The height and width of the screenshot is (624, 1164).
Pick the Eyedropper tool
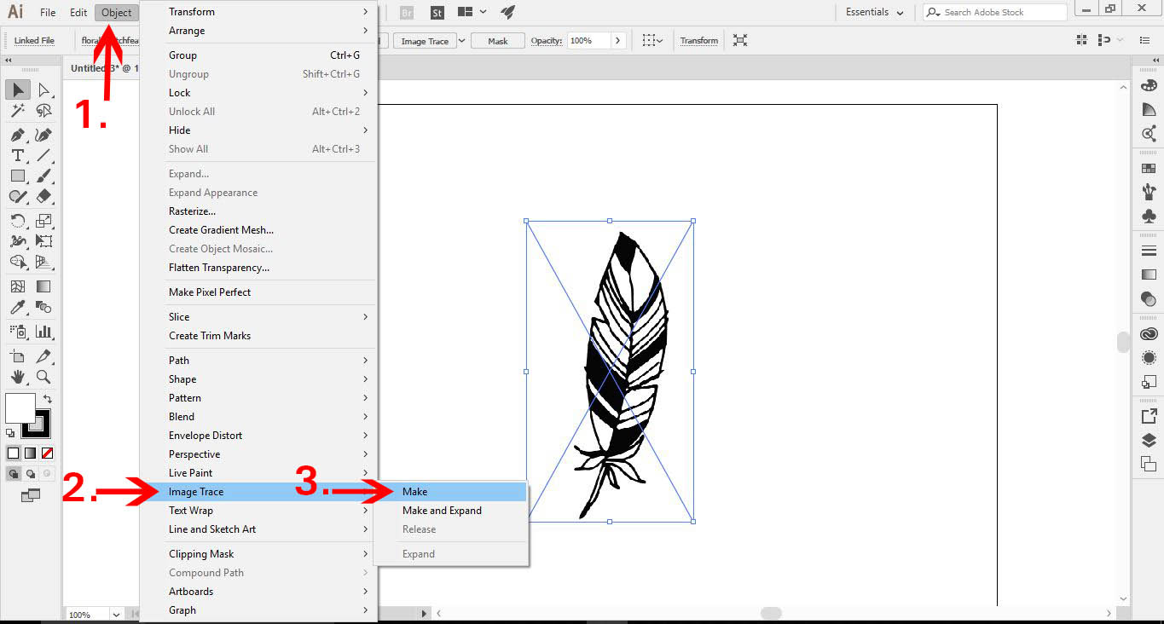[17, 305]
